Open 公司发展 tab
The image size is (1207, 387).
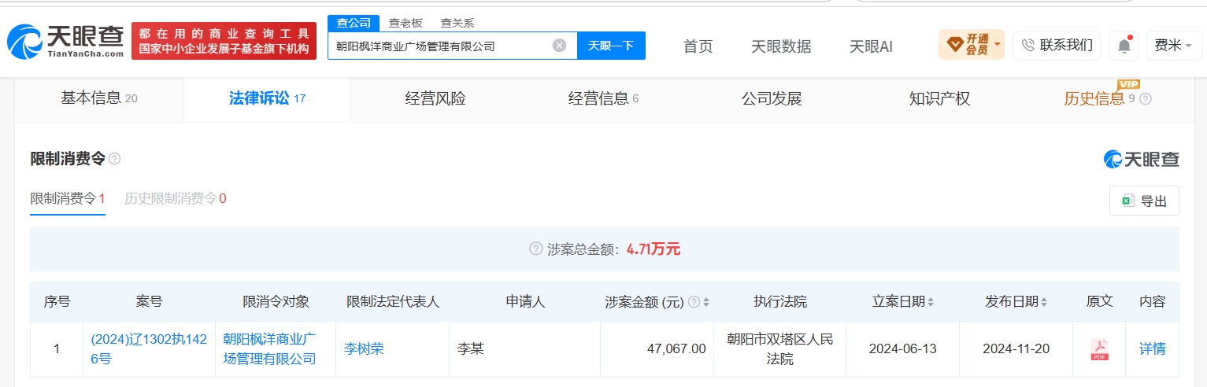[x=772, y=98]
